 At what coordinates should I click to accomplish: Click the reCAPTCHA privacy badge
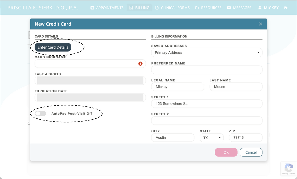point(289,169)
